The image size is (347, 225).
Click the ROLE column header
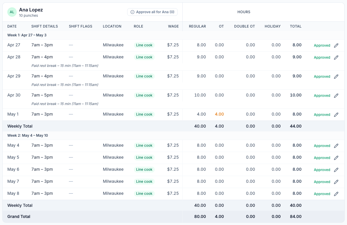coord(138,26)
